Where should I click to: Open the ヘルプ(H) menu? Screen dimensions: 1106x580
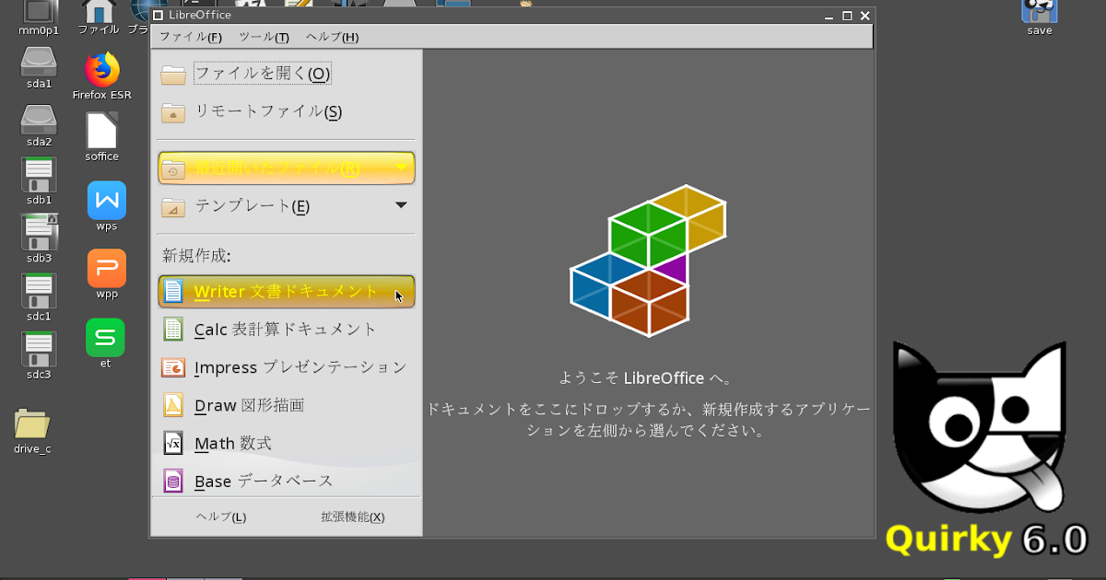tap(332, 37)
